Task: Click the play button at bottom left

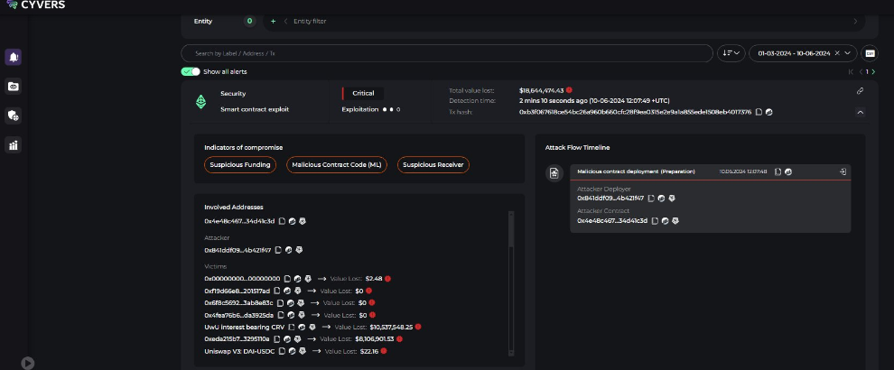Action: coord(27,363)
